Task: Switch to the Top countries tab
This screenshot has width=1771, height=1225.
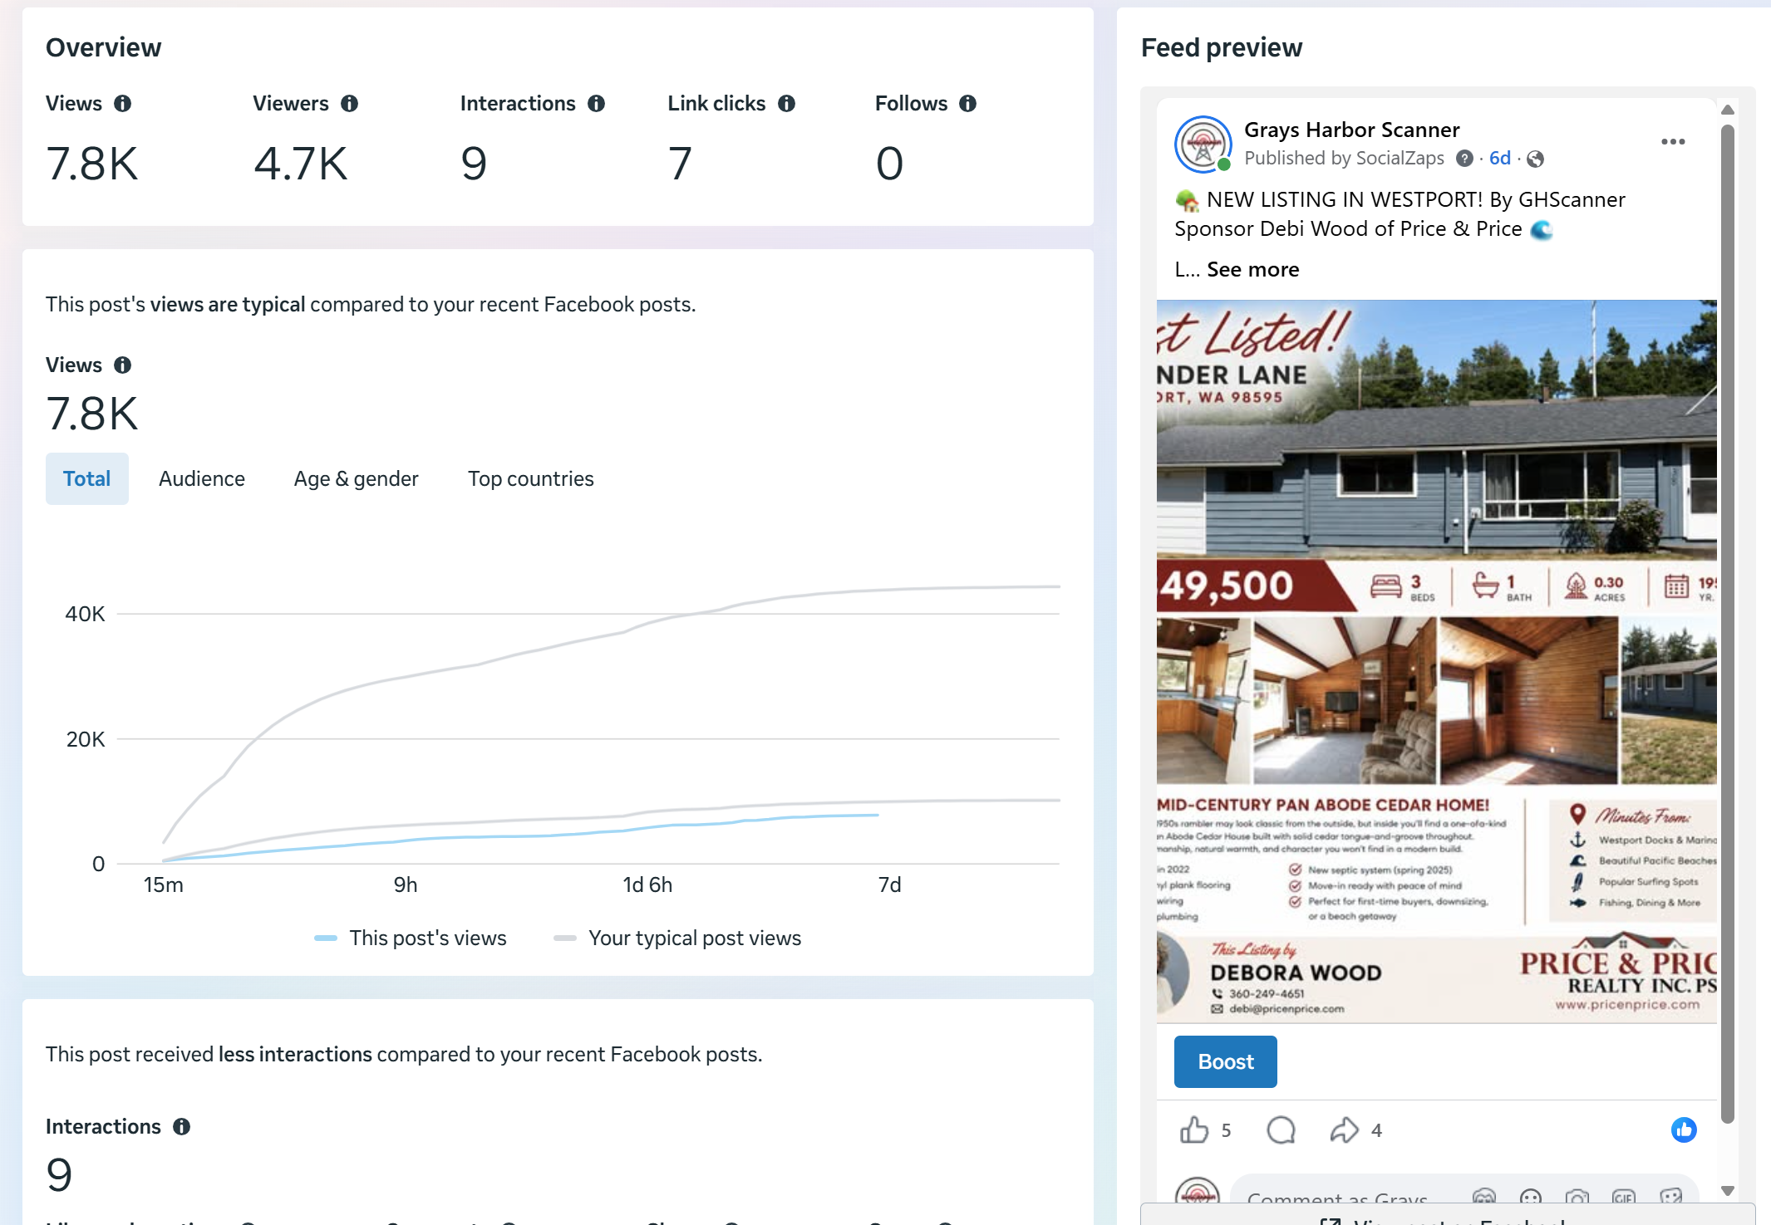Action: click(x=531, y=479)
